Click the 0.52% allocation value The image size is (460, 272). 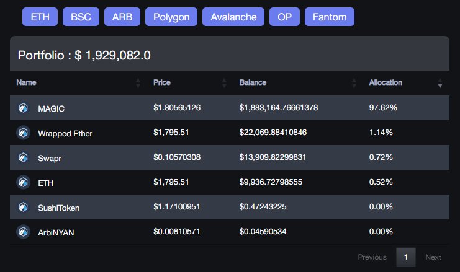click(381, 182)
